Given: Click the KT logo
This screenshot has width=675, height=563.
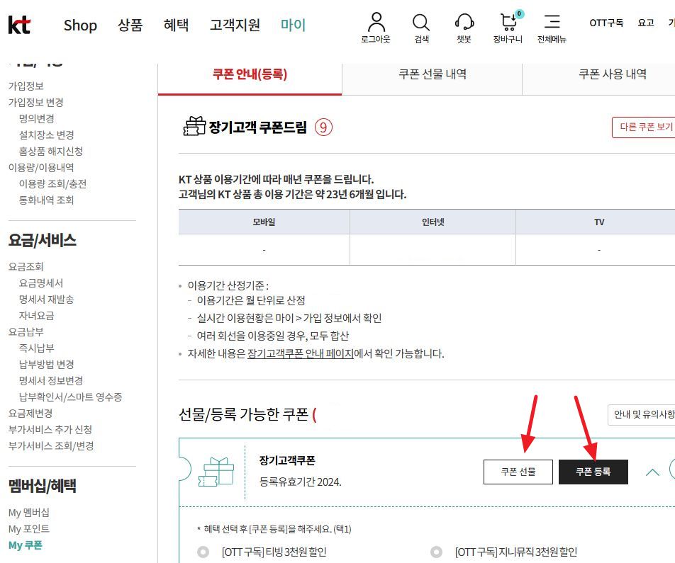Looking at the screenshot, I should [x=19, y=25].
